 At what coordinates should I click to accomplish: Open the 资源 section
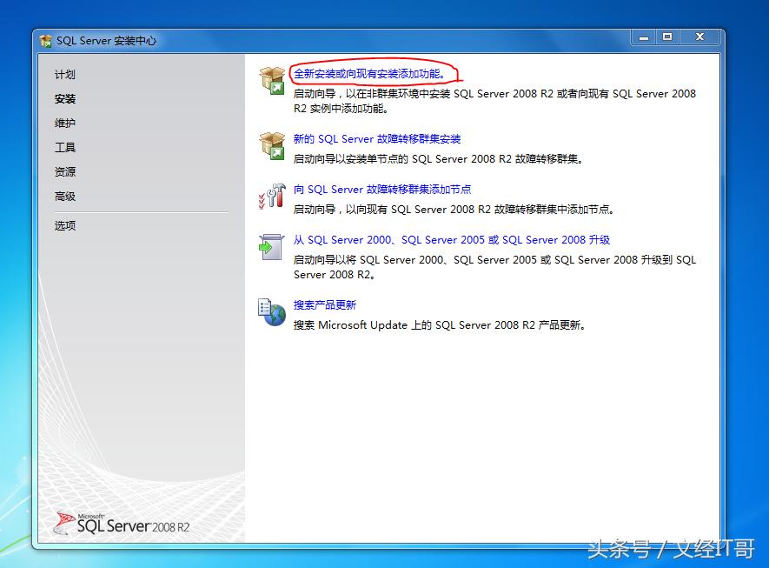(65, 171)
